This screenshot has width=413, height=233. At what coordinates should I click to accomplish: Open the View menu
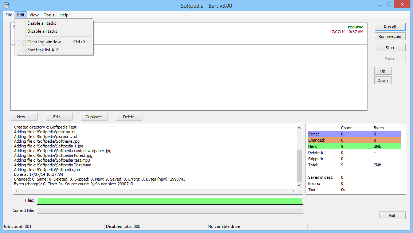pyautogui.click(x=34, y=15)
